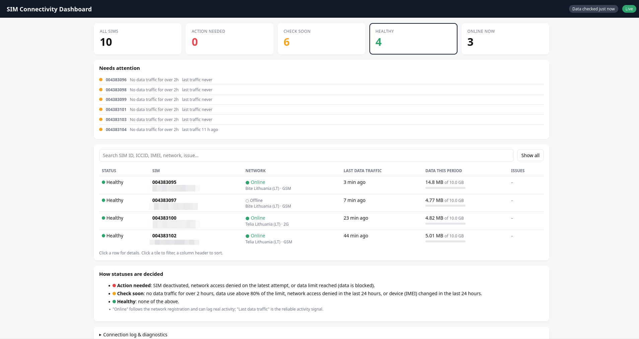Viewport: 639px width, 339px height.
Task: Click the orange Check soon legend dot
Action: pos(114,294)
